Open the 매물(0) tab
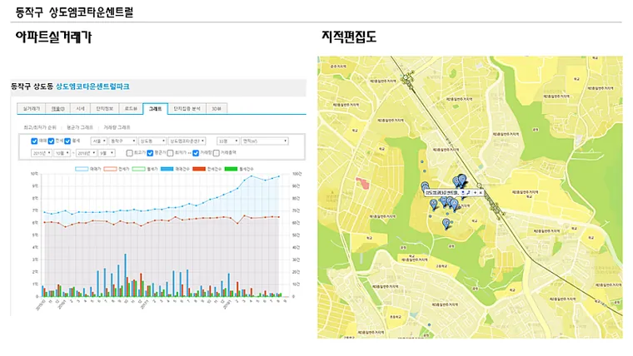 57,109
